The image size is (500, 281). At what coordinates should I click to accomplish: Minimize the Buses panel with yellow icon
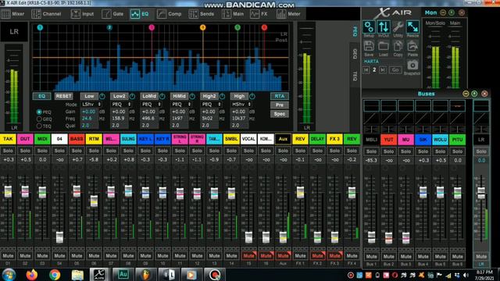(x=466, y=94)
